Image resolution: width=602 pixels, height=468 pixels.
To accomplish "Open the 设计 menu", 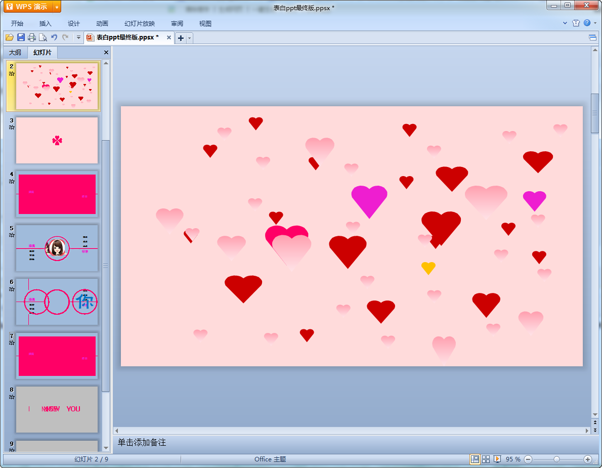I will tap(74, 23).
